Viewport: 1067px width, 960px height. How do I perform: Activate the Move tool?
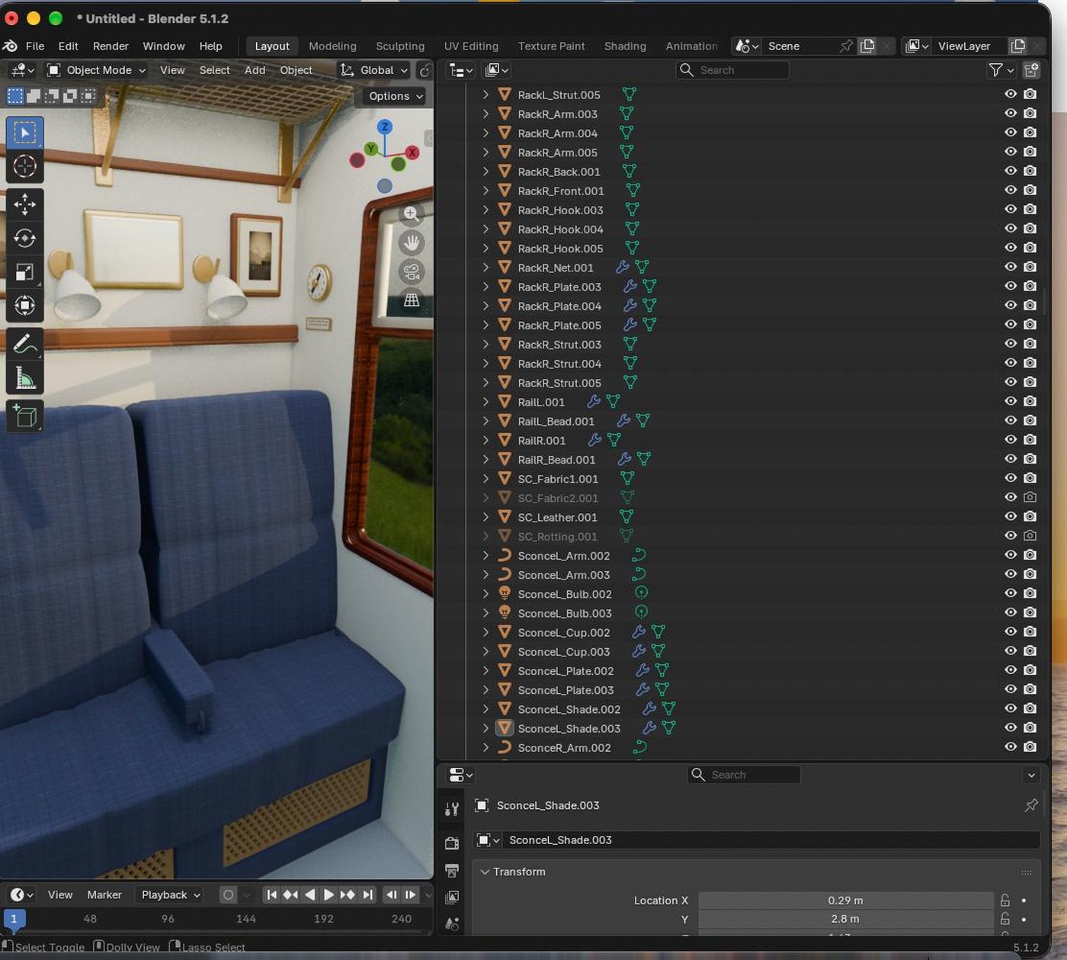24,204
